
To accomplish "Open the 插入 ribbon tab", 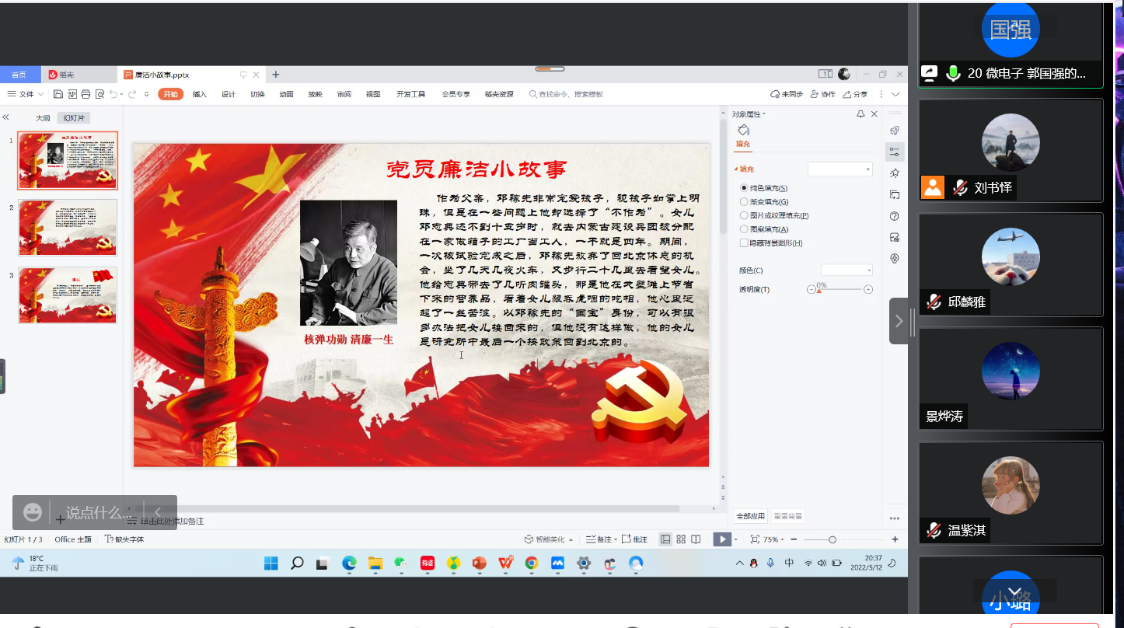I will click(x=200, y=94).
